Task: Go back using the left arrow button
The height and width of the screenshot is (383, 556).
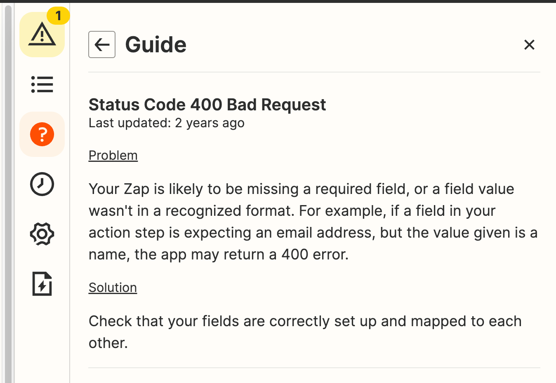Action: tap(102, 44)
